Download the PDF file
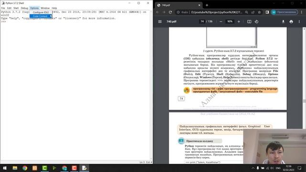Screen dimensions: 306x172 [283, 21]
